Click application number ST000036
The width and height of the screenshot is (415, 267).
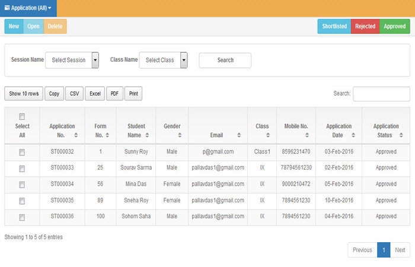coord(62,216)
